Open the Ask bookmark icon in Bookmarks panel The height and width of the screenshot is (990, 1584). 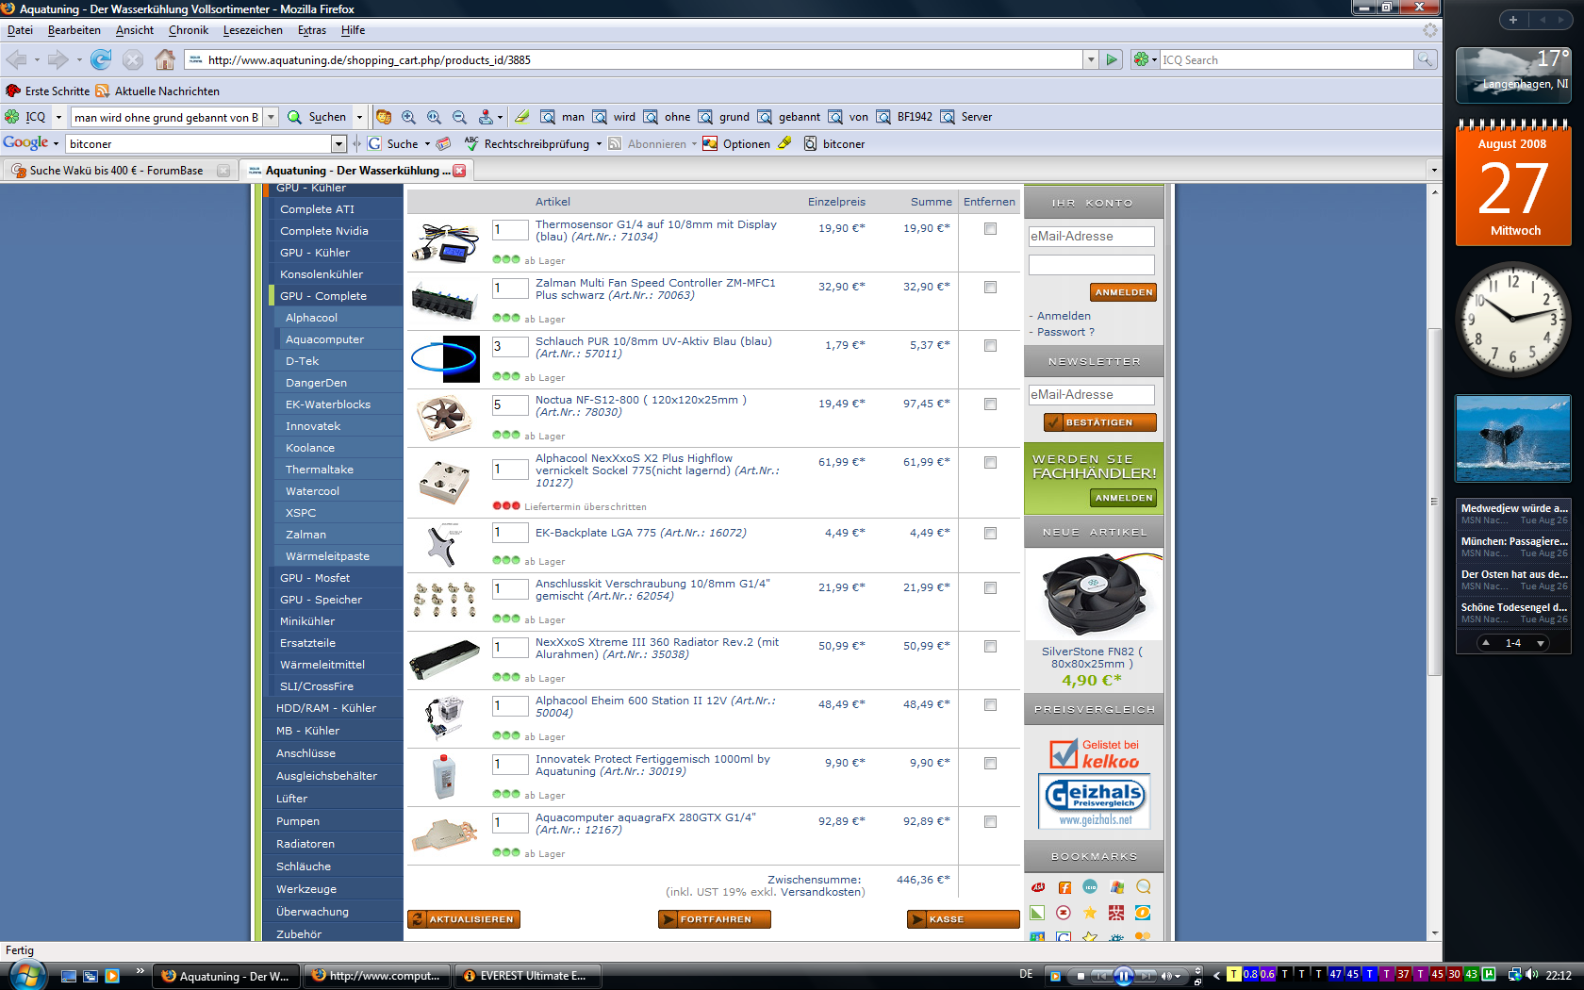tap(1037, 886)
